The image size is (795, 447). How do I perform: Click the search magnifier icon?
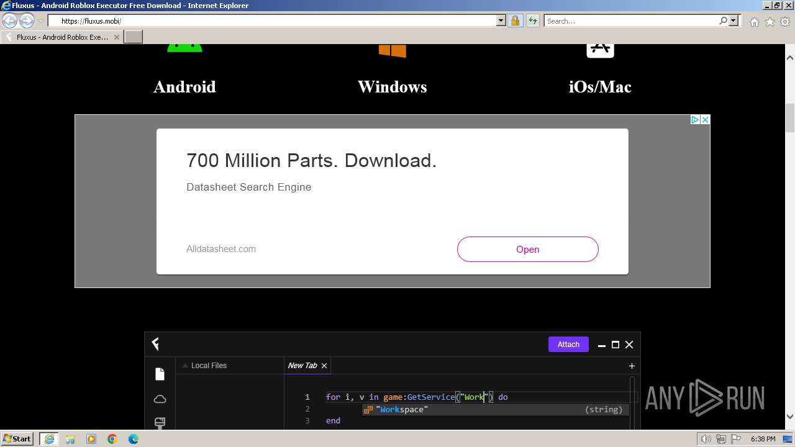(x=723, y=21)
